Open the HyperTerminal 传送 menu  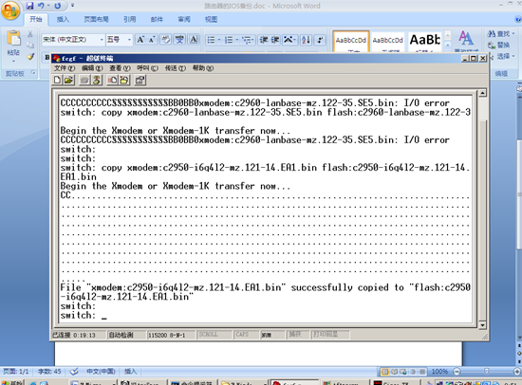tap(176, 68)
